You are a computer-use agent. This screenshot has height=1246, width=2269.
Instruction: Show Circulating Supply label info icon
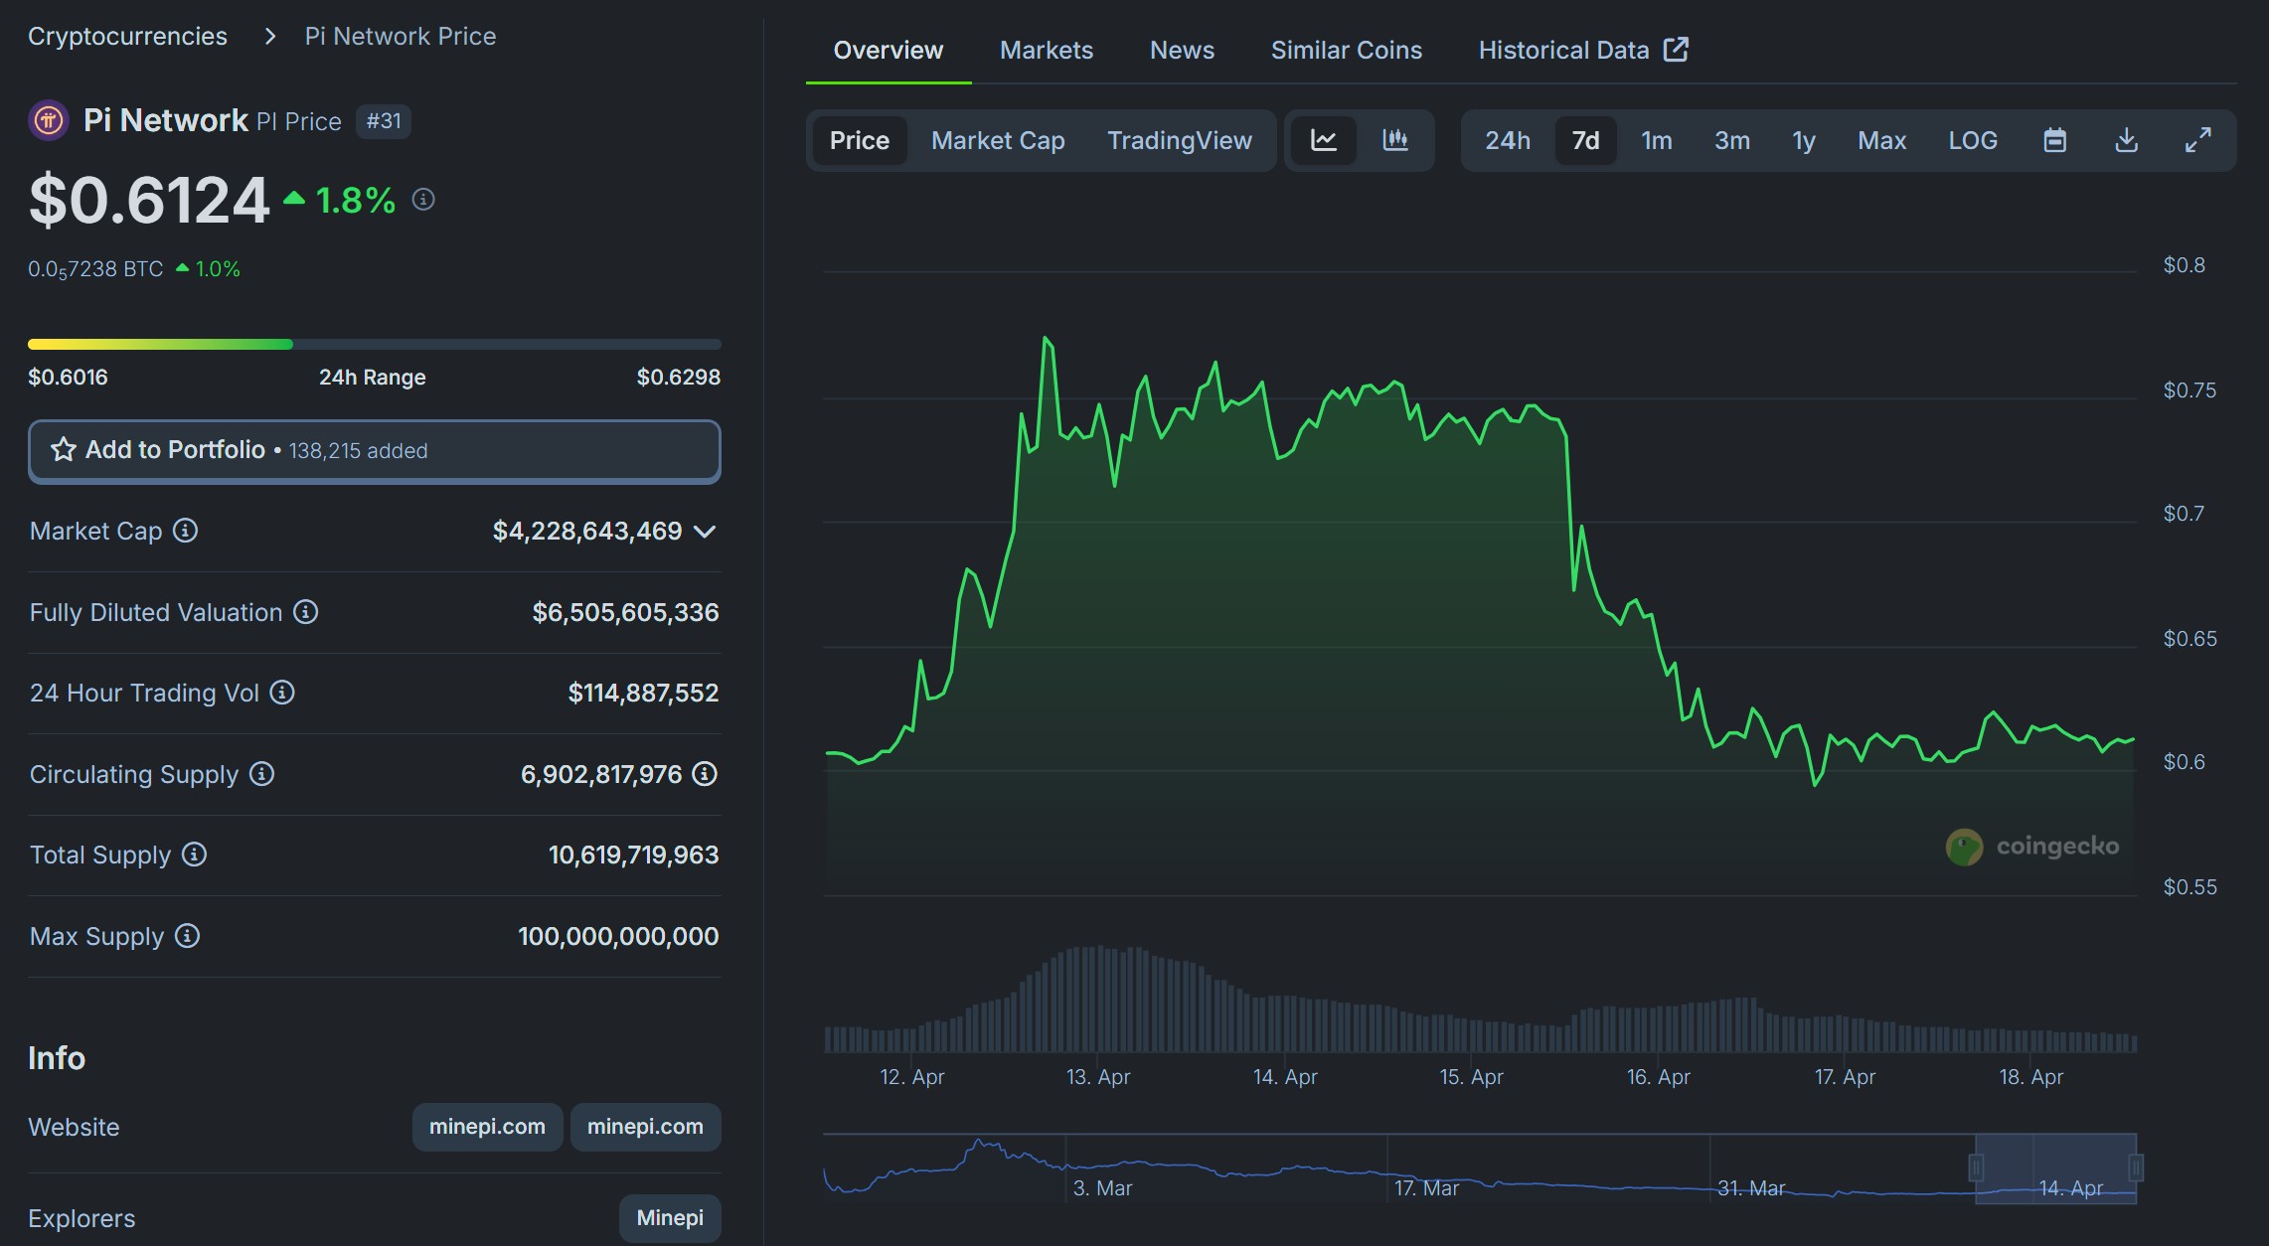261,774
